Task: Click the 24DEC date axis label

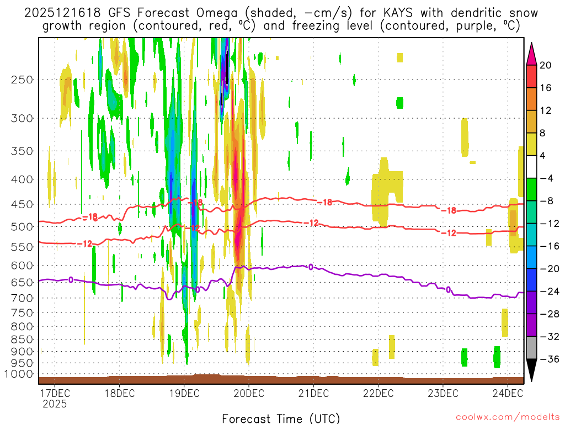Action: (508, 393)
